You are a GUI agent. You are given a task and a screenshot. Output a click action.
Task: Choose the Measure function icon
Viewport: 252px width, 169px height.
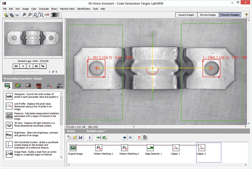coord(9,116)
